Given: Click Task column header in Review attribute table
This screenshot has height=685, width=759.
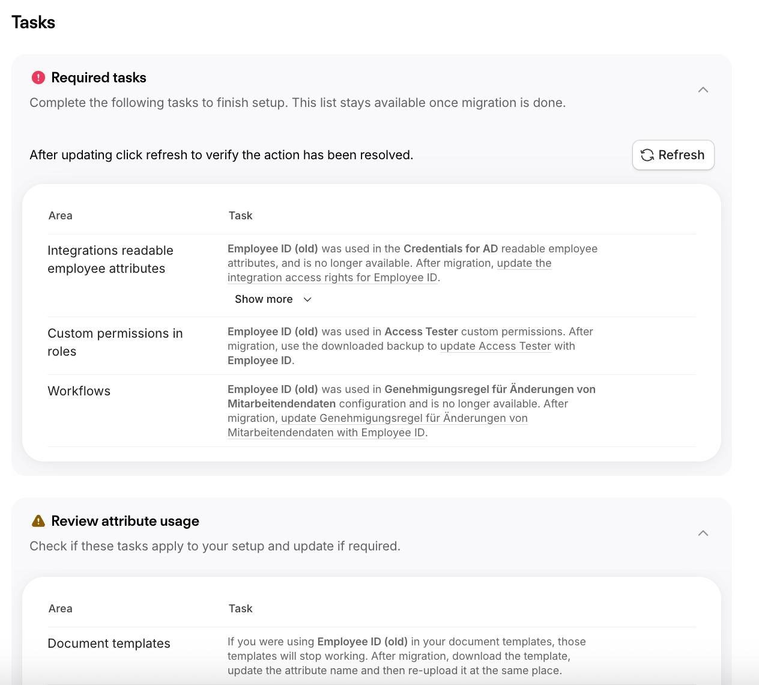Looking at the screenshot, I should tap(241, 609).
